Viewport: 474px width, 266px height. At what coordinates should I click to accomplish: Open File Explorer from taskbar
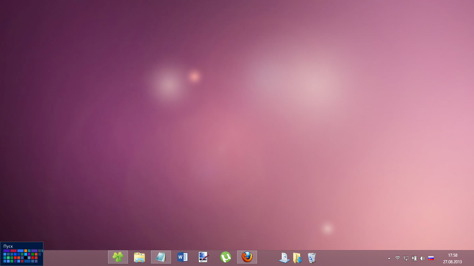pyautogui.click(x=139, y=257)
